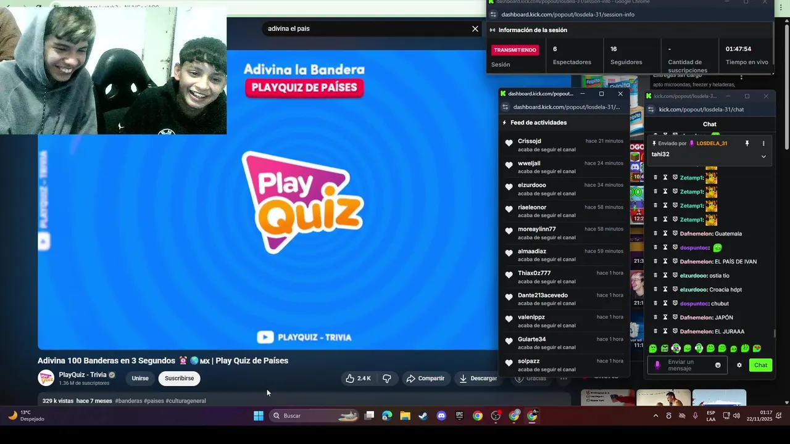Image resolution: width=790 pixels, height=444 pixels.
Task: Focus the 'Enviar un mensaje' chat field
Action: [687, 365]
